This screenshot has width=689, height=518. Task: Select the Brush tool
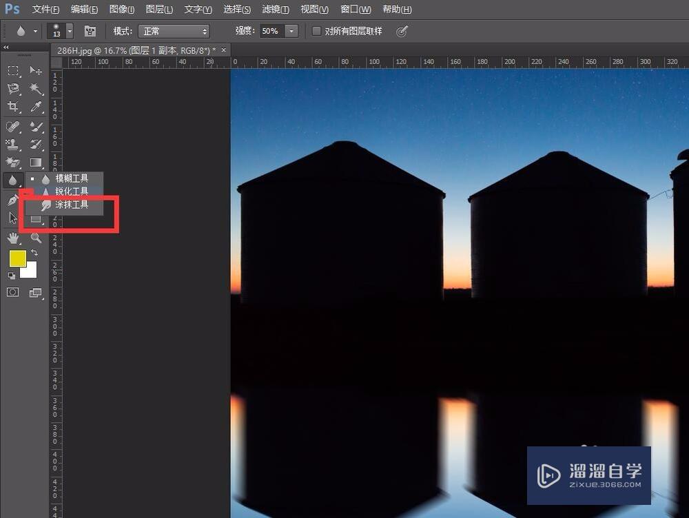click(x=36, y=127)
